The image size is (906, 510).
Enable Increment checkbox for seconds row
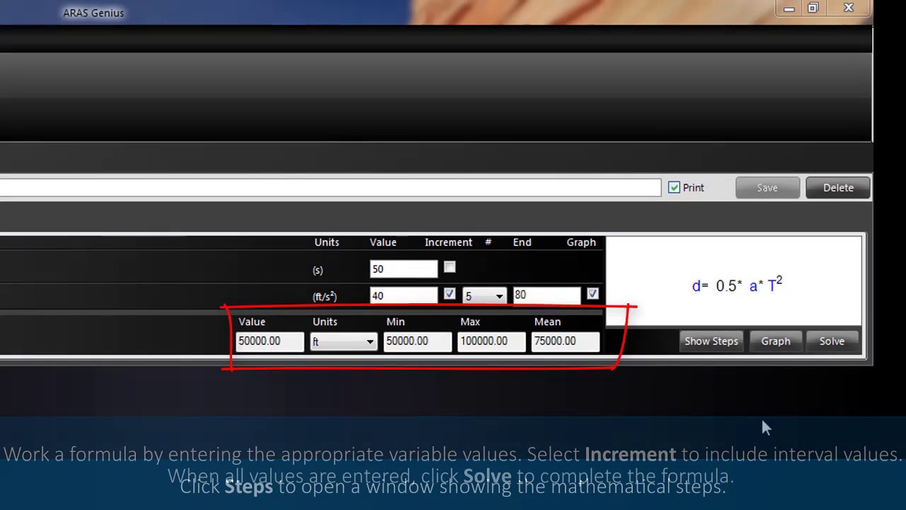(x=449, y=267)
